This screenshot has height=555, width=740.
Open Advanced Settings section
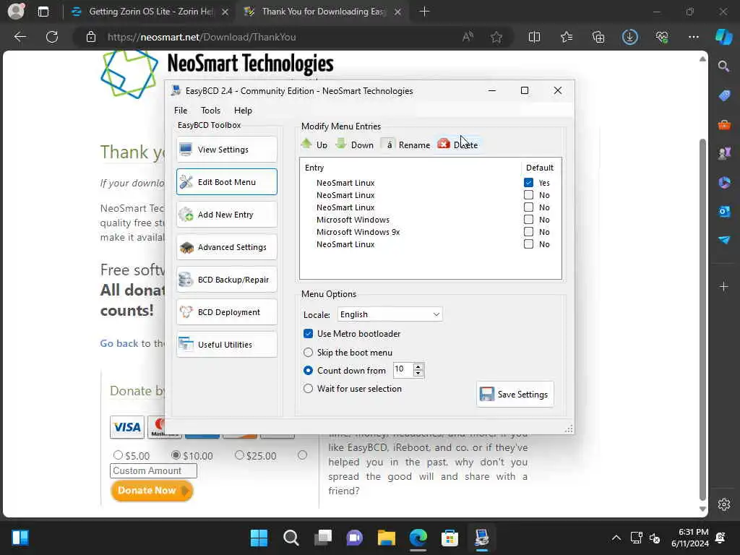pyautogui.click(x=226, y=247)
